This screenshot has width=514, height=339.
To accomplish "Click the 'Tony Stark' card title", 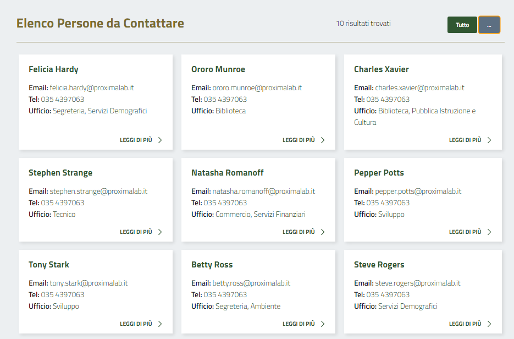I will [49, 265].
